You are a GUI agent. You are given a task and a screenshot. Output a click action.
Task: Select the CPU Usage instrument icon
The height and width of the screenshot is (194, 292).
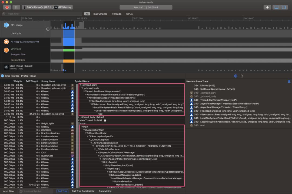(6, 25)
